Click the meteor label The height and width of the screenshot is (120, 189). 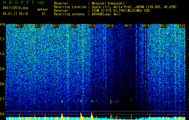pyautogui.click(x=43, y=9)
